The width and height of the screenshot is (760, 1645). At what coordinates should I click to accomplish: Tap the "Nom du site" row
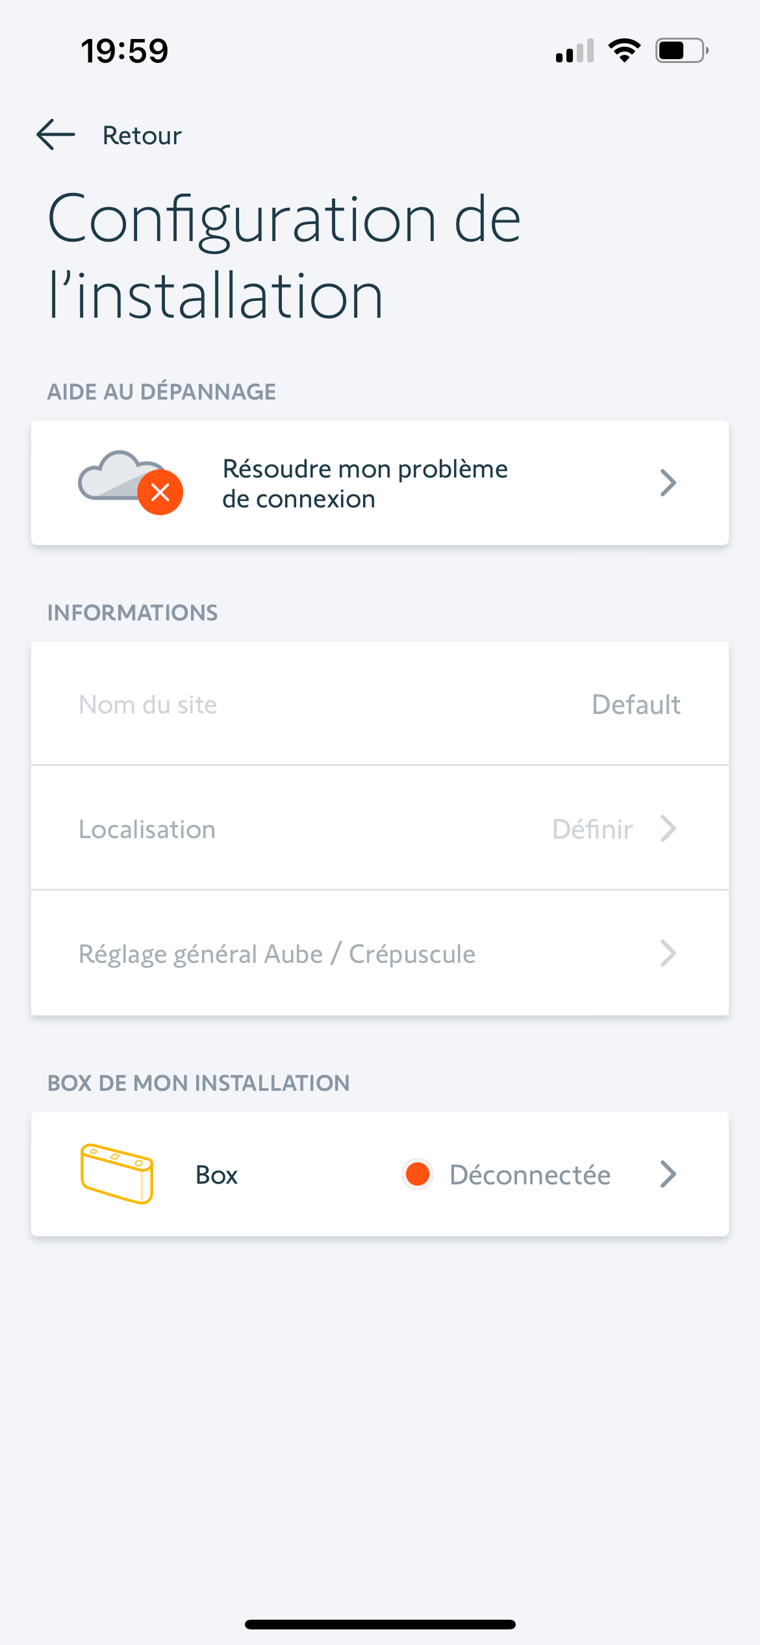pos(148,705)
